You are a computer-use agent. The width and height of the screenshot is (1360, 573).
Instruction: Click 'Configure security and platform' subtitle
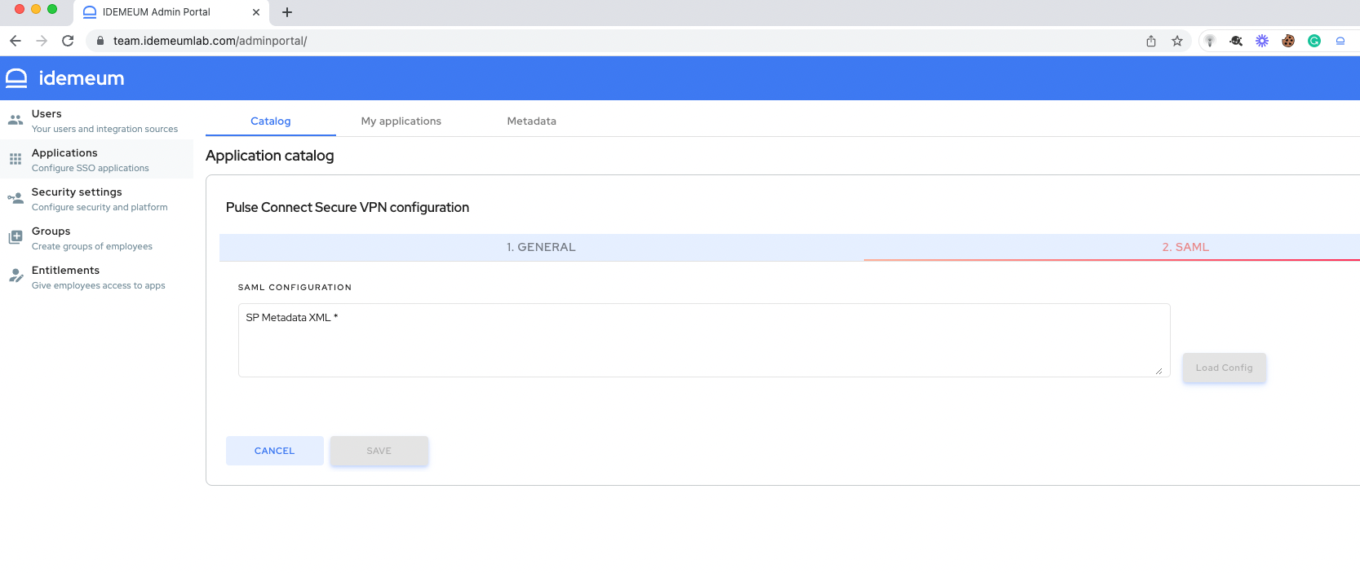[x=100, y=207]
